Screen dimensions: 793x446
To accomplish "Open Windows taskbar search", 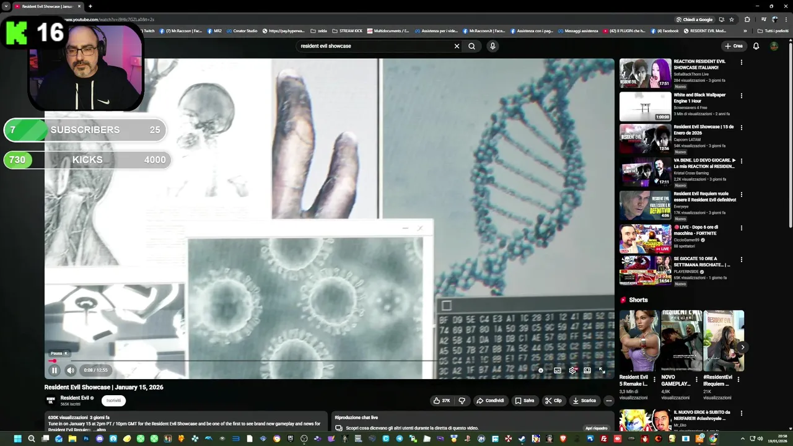I will click(x=31, y=439).
